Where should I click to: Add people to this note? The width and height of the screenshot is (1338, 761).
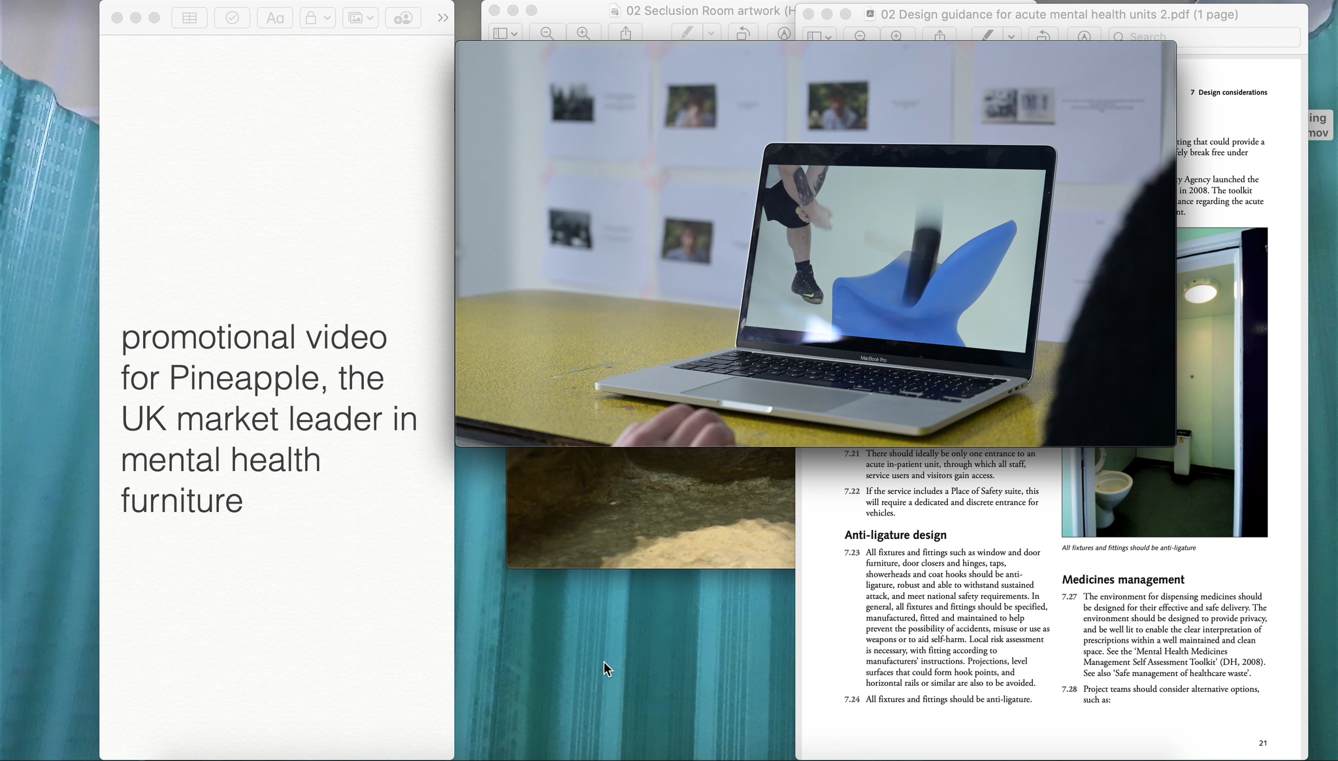pos(403,18)
